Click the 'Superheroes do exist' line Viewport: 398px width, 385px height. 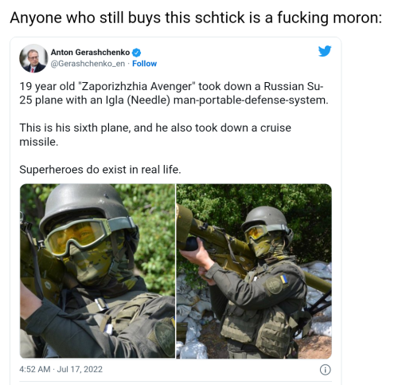(x=100, y=170)
